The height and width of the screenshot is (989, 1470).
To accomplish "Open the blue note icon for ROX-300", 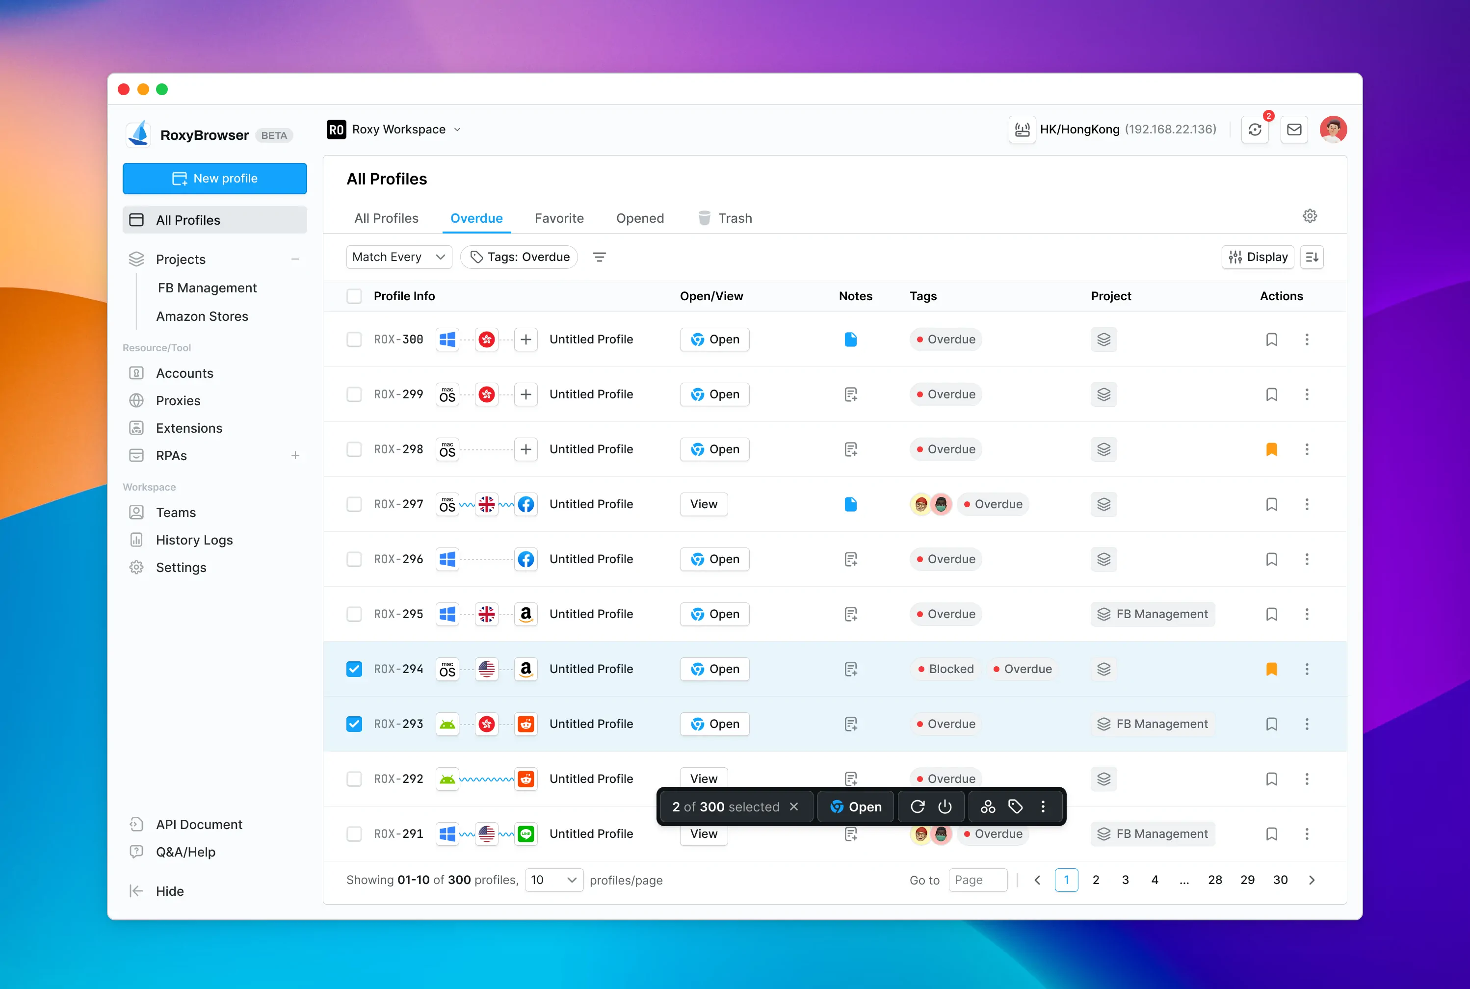I will [850, 339].
